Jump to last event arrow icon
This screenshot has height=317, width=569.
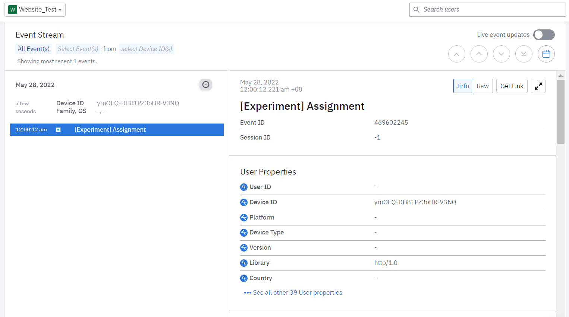tap(524, 54)
